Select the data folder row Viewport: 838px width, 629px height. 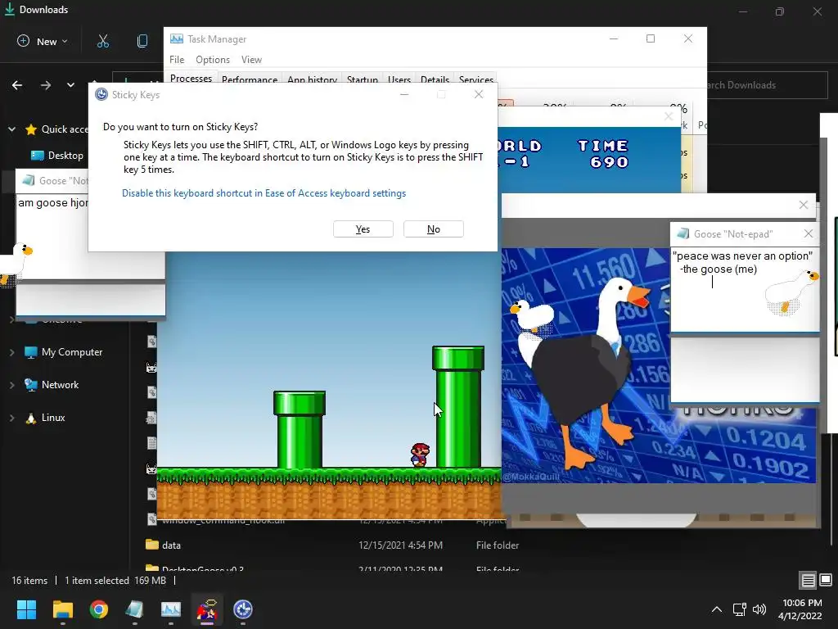point(331,545)
